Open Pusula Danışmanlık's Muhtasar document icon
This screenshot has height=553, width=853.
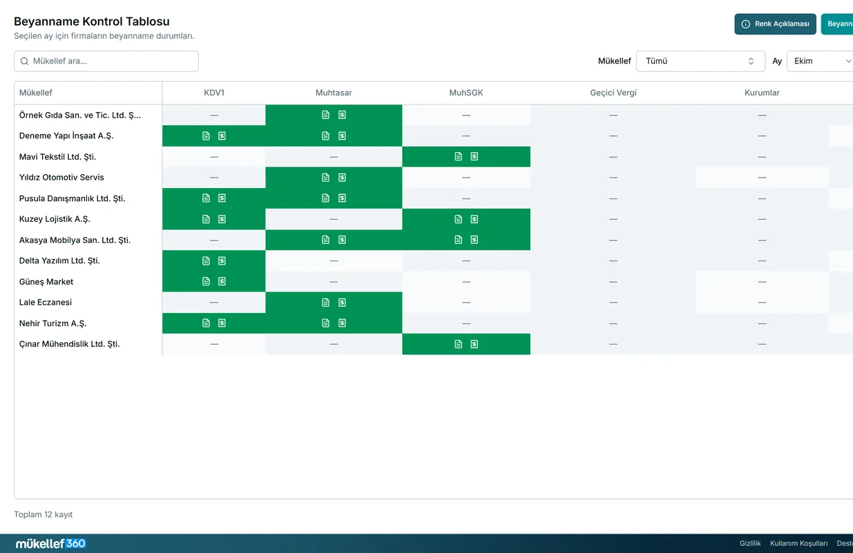[x=326, y=198]
